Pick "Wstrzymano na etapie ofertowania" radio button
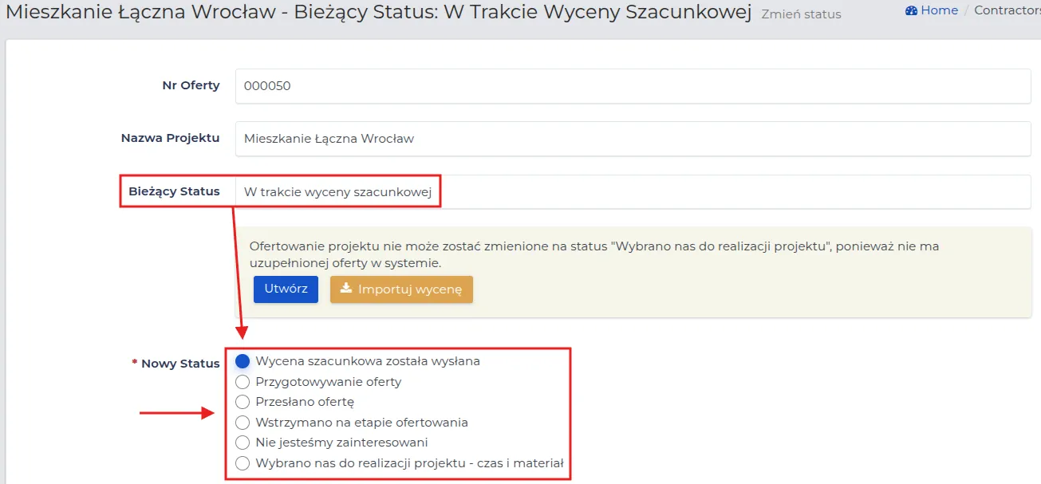This screenshot has width=1041, height=484. pos(243,423)
